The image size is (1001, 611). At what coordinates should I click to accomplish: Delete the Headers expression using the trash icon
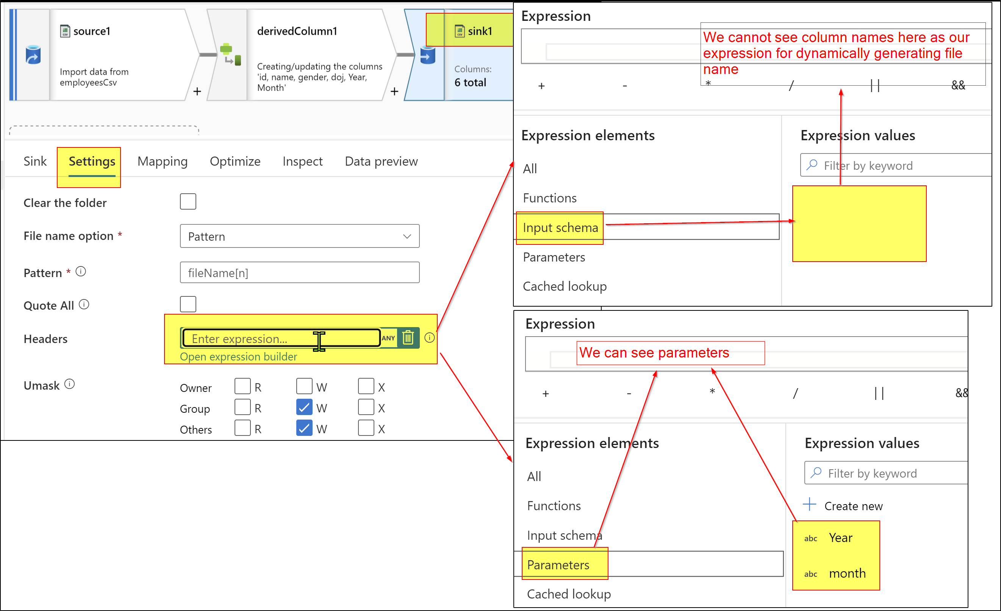click(408, 337)
